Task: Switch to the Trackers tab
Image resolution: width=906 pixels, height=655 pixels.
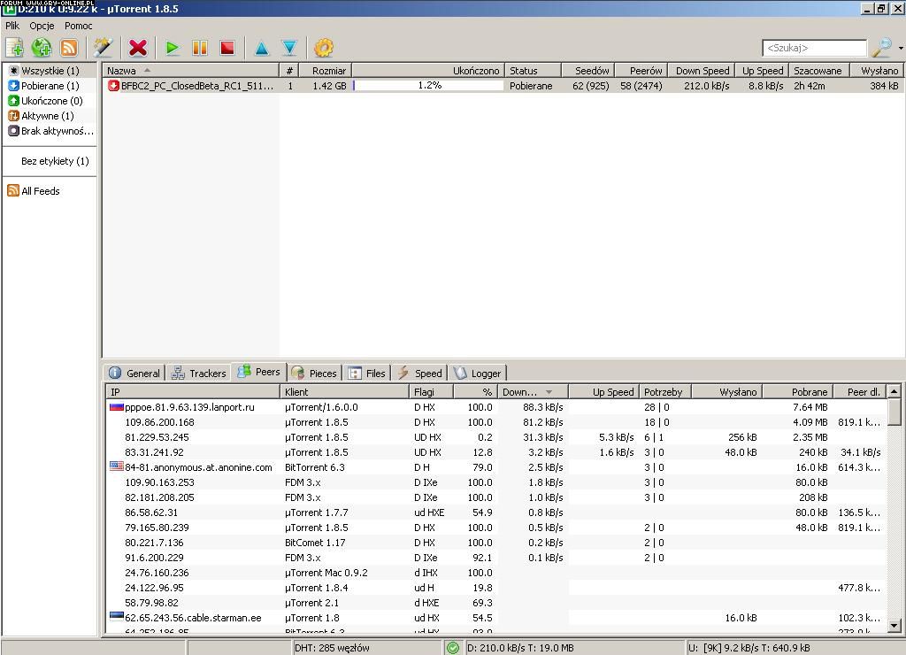Action: [x=199, y=373]
